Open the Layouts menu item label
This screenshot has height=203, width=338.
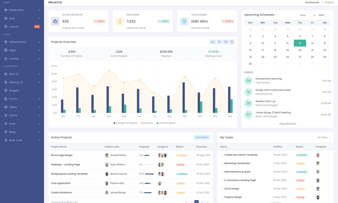pos(13,27)
